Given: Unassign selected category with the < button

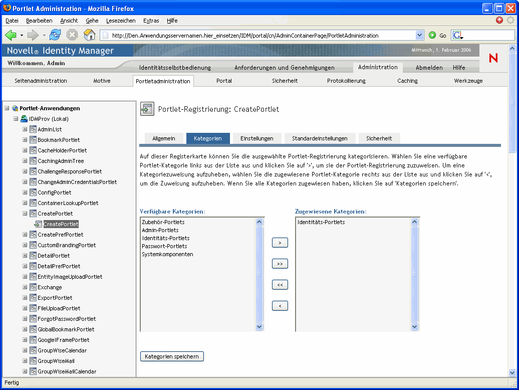Looking at the screenshot, I should [280, 306].
